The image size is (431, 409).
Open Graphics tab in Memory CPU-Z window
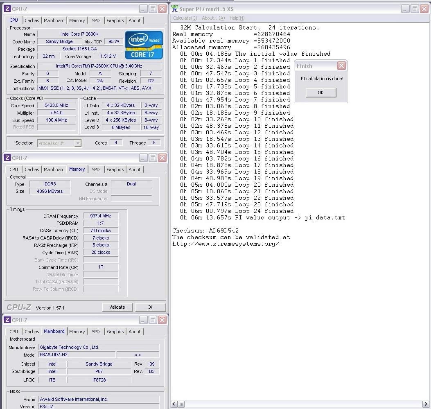pyautogui.click(x=115, y=169)
